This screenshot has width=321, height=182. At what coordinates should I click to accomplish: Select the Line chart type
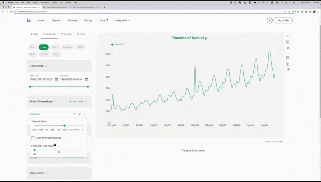43,47
